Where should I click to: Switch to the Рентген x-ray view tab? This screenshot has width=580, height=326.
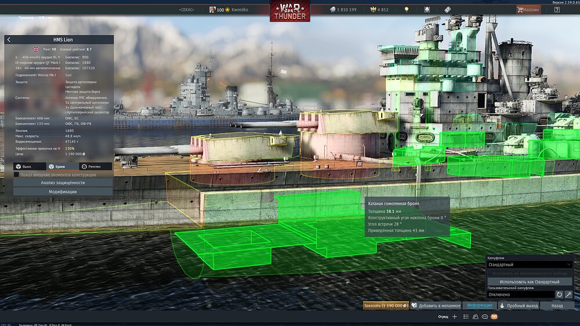point(96,166)
